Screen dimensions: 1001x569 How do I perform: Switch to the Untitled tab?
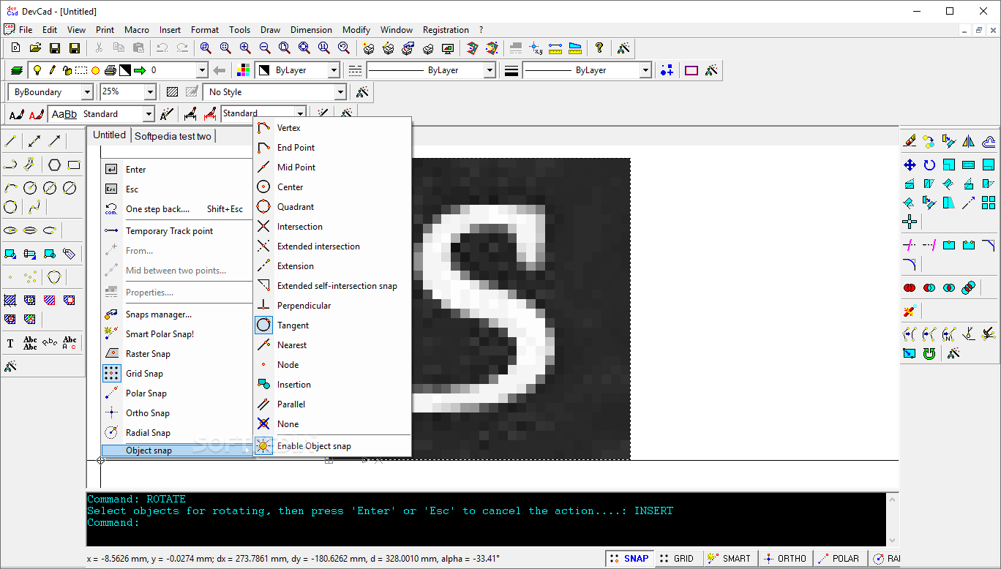[x=109, y=135]
